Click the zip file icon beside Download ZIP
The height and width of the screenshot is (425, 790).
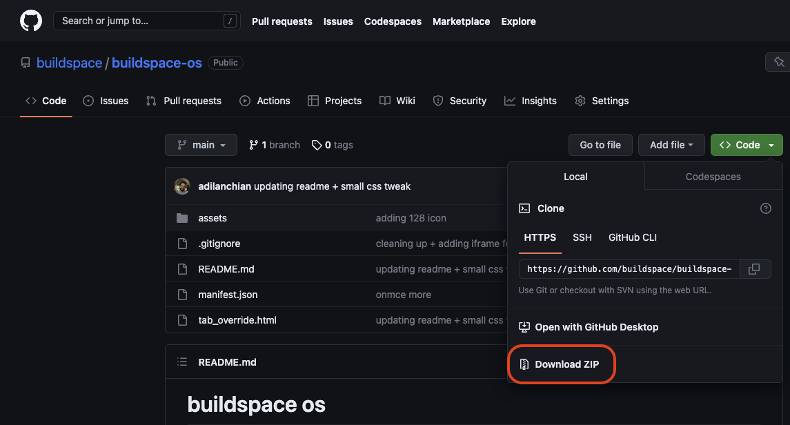[524, 364]
